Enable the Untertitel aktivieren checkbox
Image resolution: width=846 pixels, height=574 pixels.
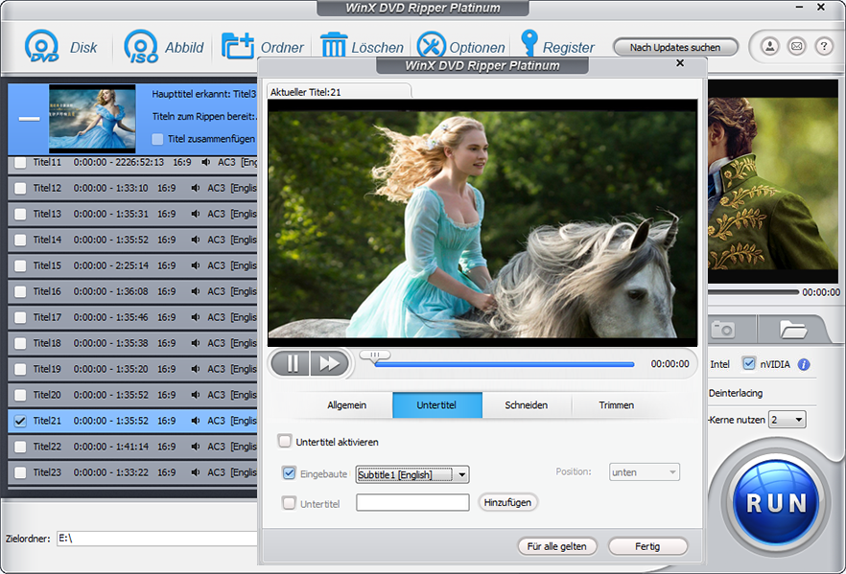(x=284, y=441)
